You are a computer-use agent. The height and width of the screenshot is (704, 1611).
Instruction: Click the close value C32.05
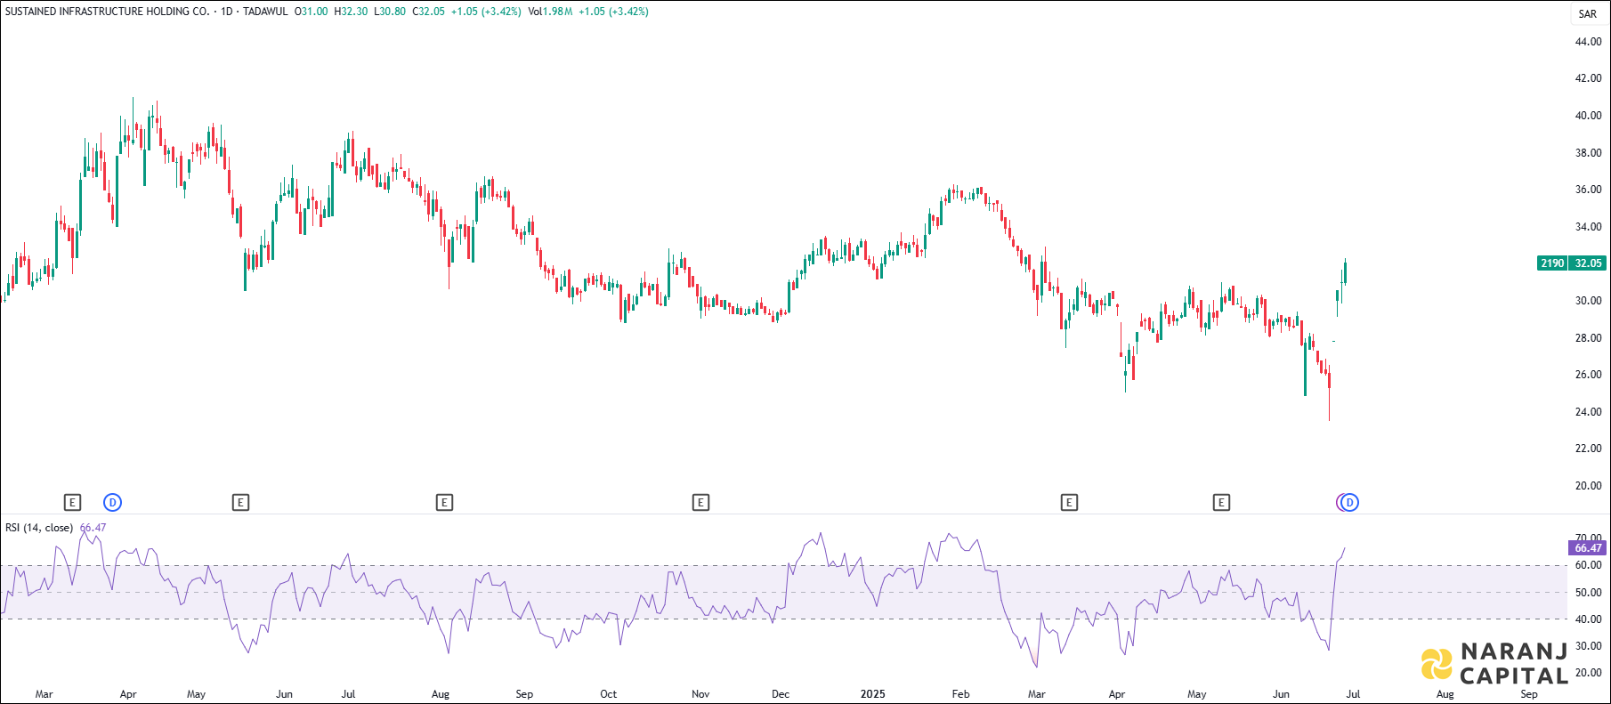[428, 12]
